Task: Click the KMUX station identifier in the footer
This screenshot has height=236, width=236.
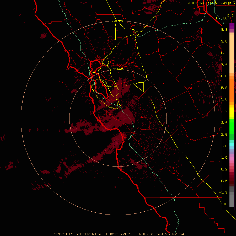Action: (144, 234)
